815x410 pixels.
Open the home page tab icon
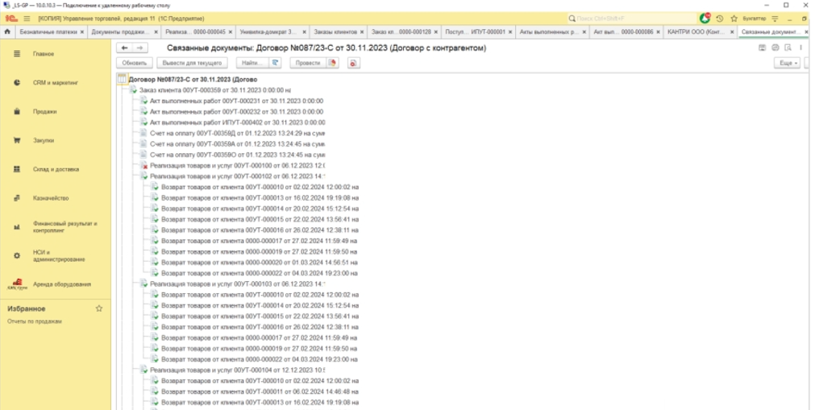(x=7, y=31)
